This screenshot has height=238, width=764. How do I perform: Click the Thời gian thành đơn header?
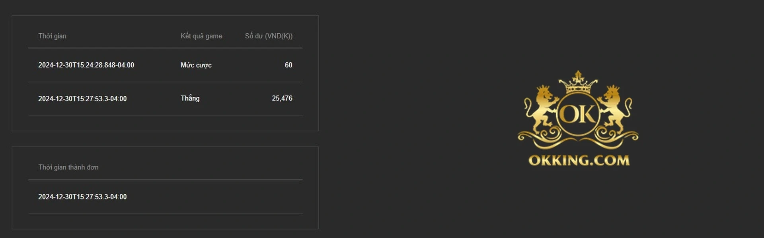[x=68, y=167]
